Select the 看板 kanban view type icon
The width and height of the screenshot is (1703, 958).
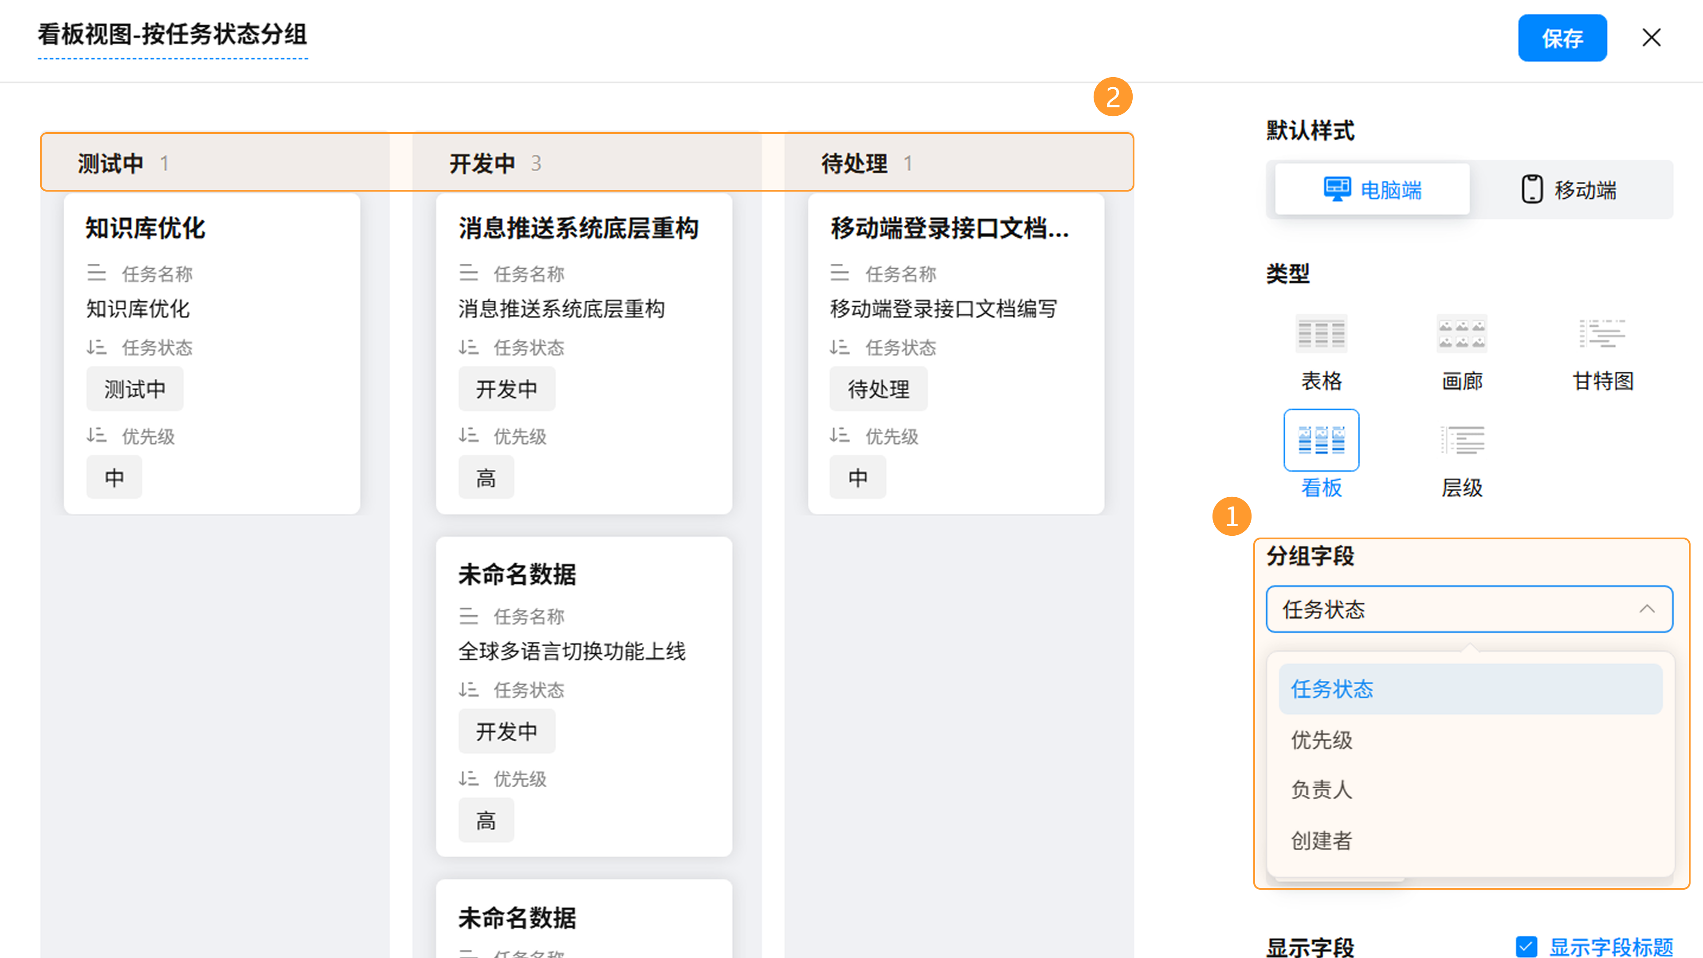(x=1321, y=440)
